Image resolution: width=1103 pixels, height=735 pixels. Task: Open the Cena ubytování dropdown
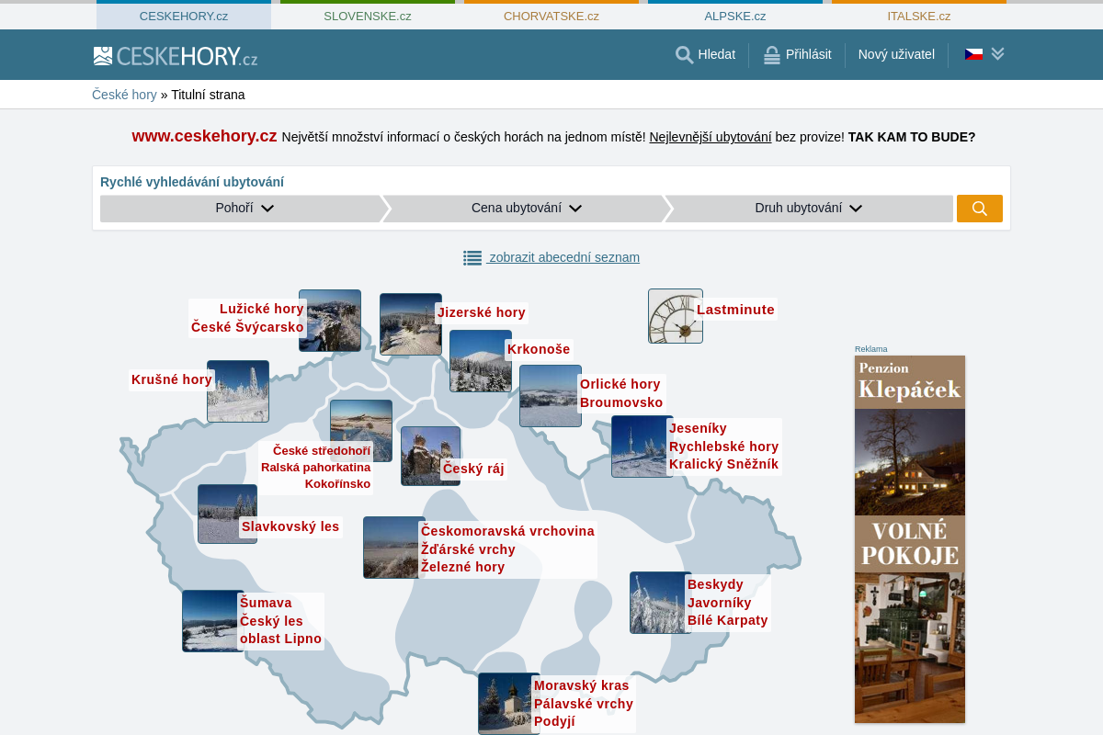pyautogui.click(x=526, y=209)
